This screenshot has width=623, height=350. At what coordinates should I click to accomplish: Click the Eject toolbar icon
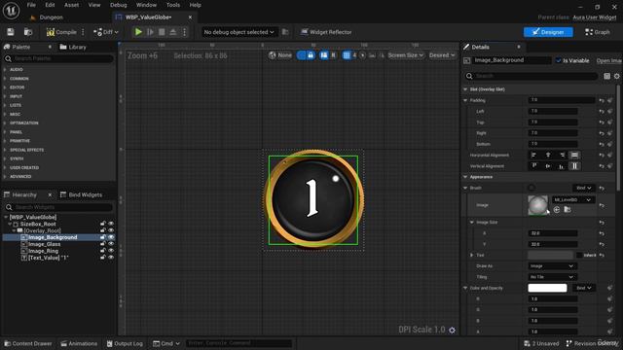(x=173, y=32)
